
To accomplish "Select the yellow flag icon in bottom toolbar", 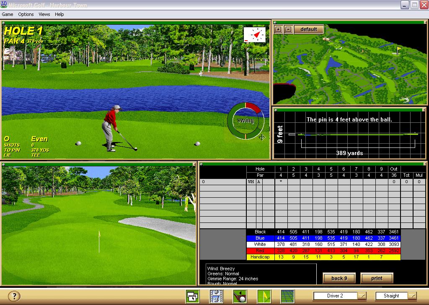I will click(x=264, y=296).
